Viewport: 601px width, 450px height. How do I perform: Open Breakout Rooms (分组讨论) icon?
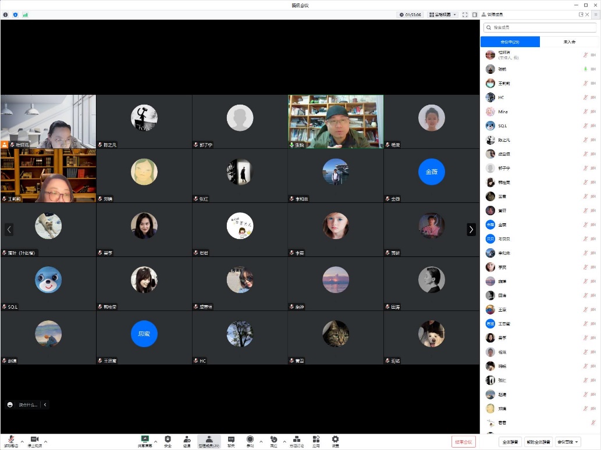(x=297, y=440)
